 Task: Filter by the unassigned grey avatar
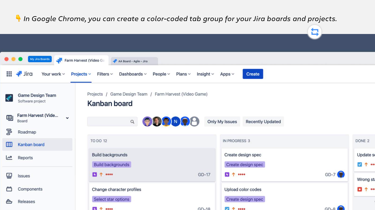(194, 122)
